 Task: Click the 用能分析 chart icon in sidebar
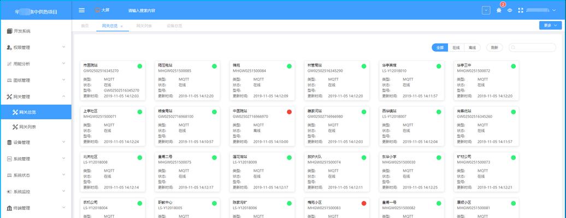click(9, 64)
